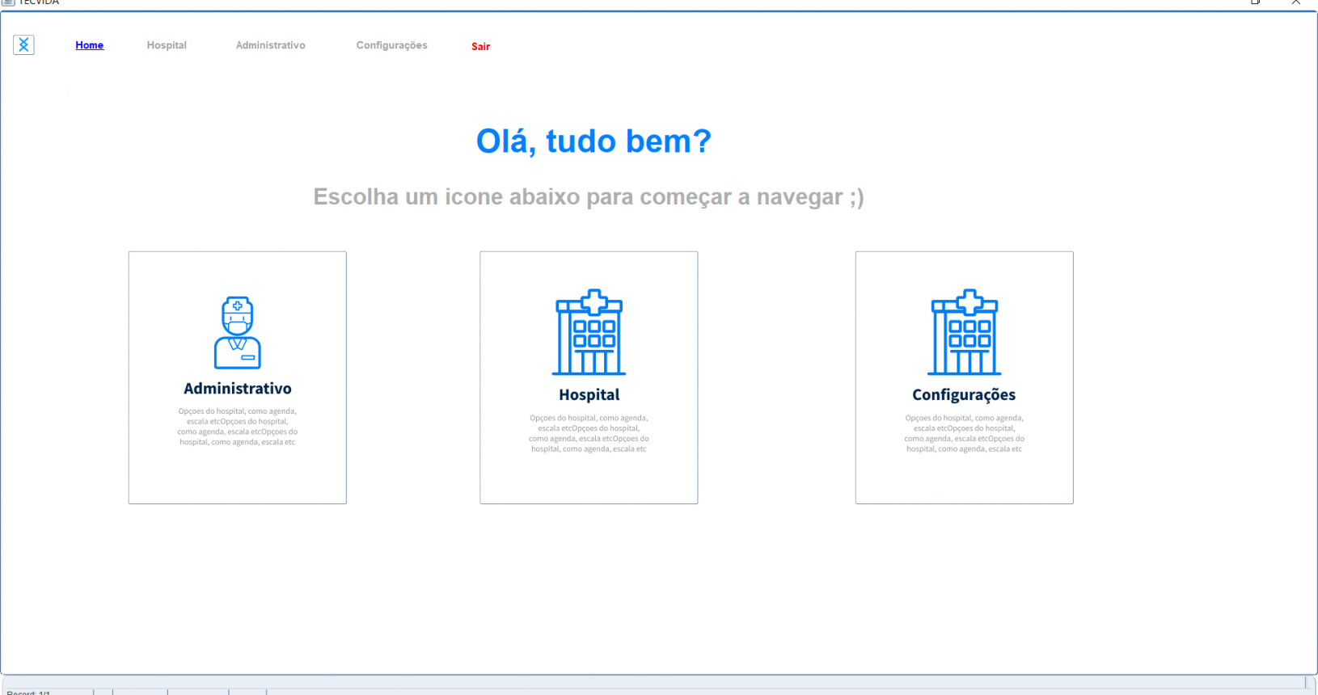Click the masked doctor icon in the Administrativo card
The height and width of the screenshot is (695, 1318).
pyautogui.click(x=238, y=332)
